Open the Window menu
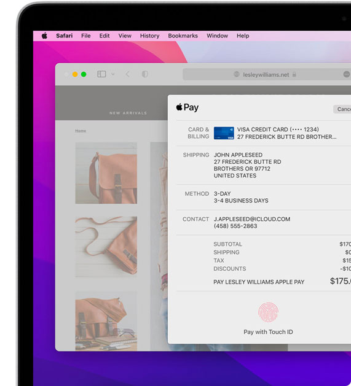Viewport: 351px width, 386px height. (x=217, y=36)
